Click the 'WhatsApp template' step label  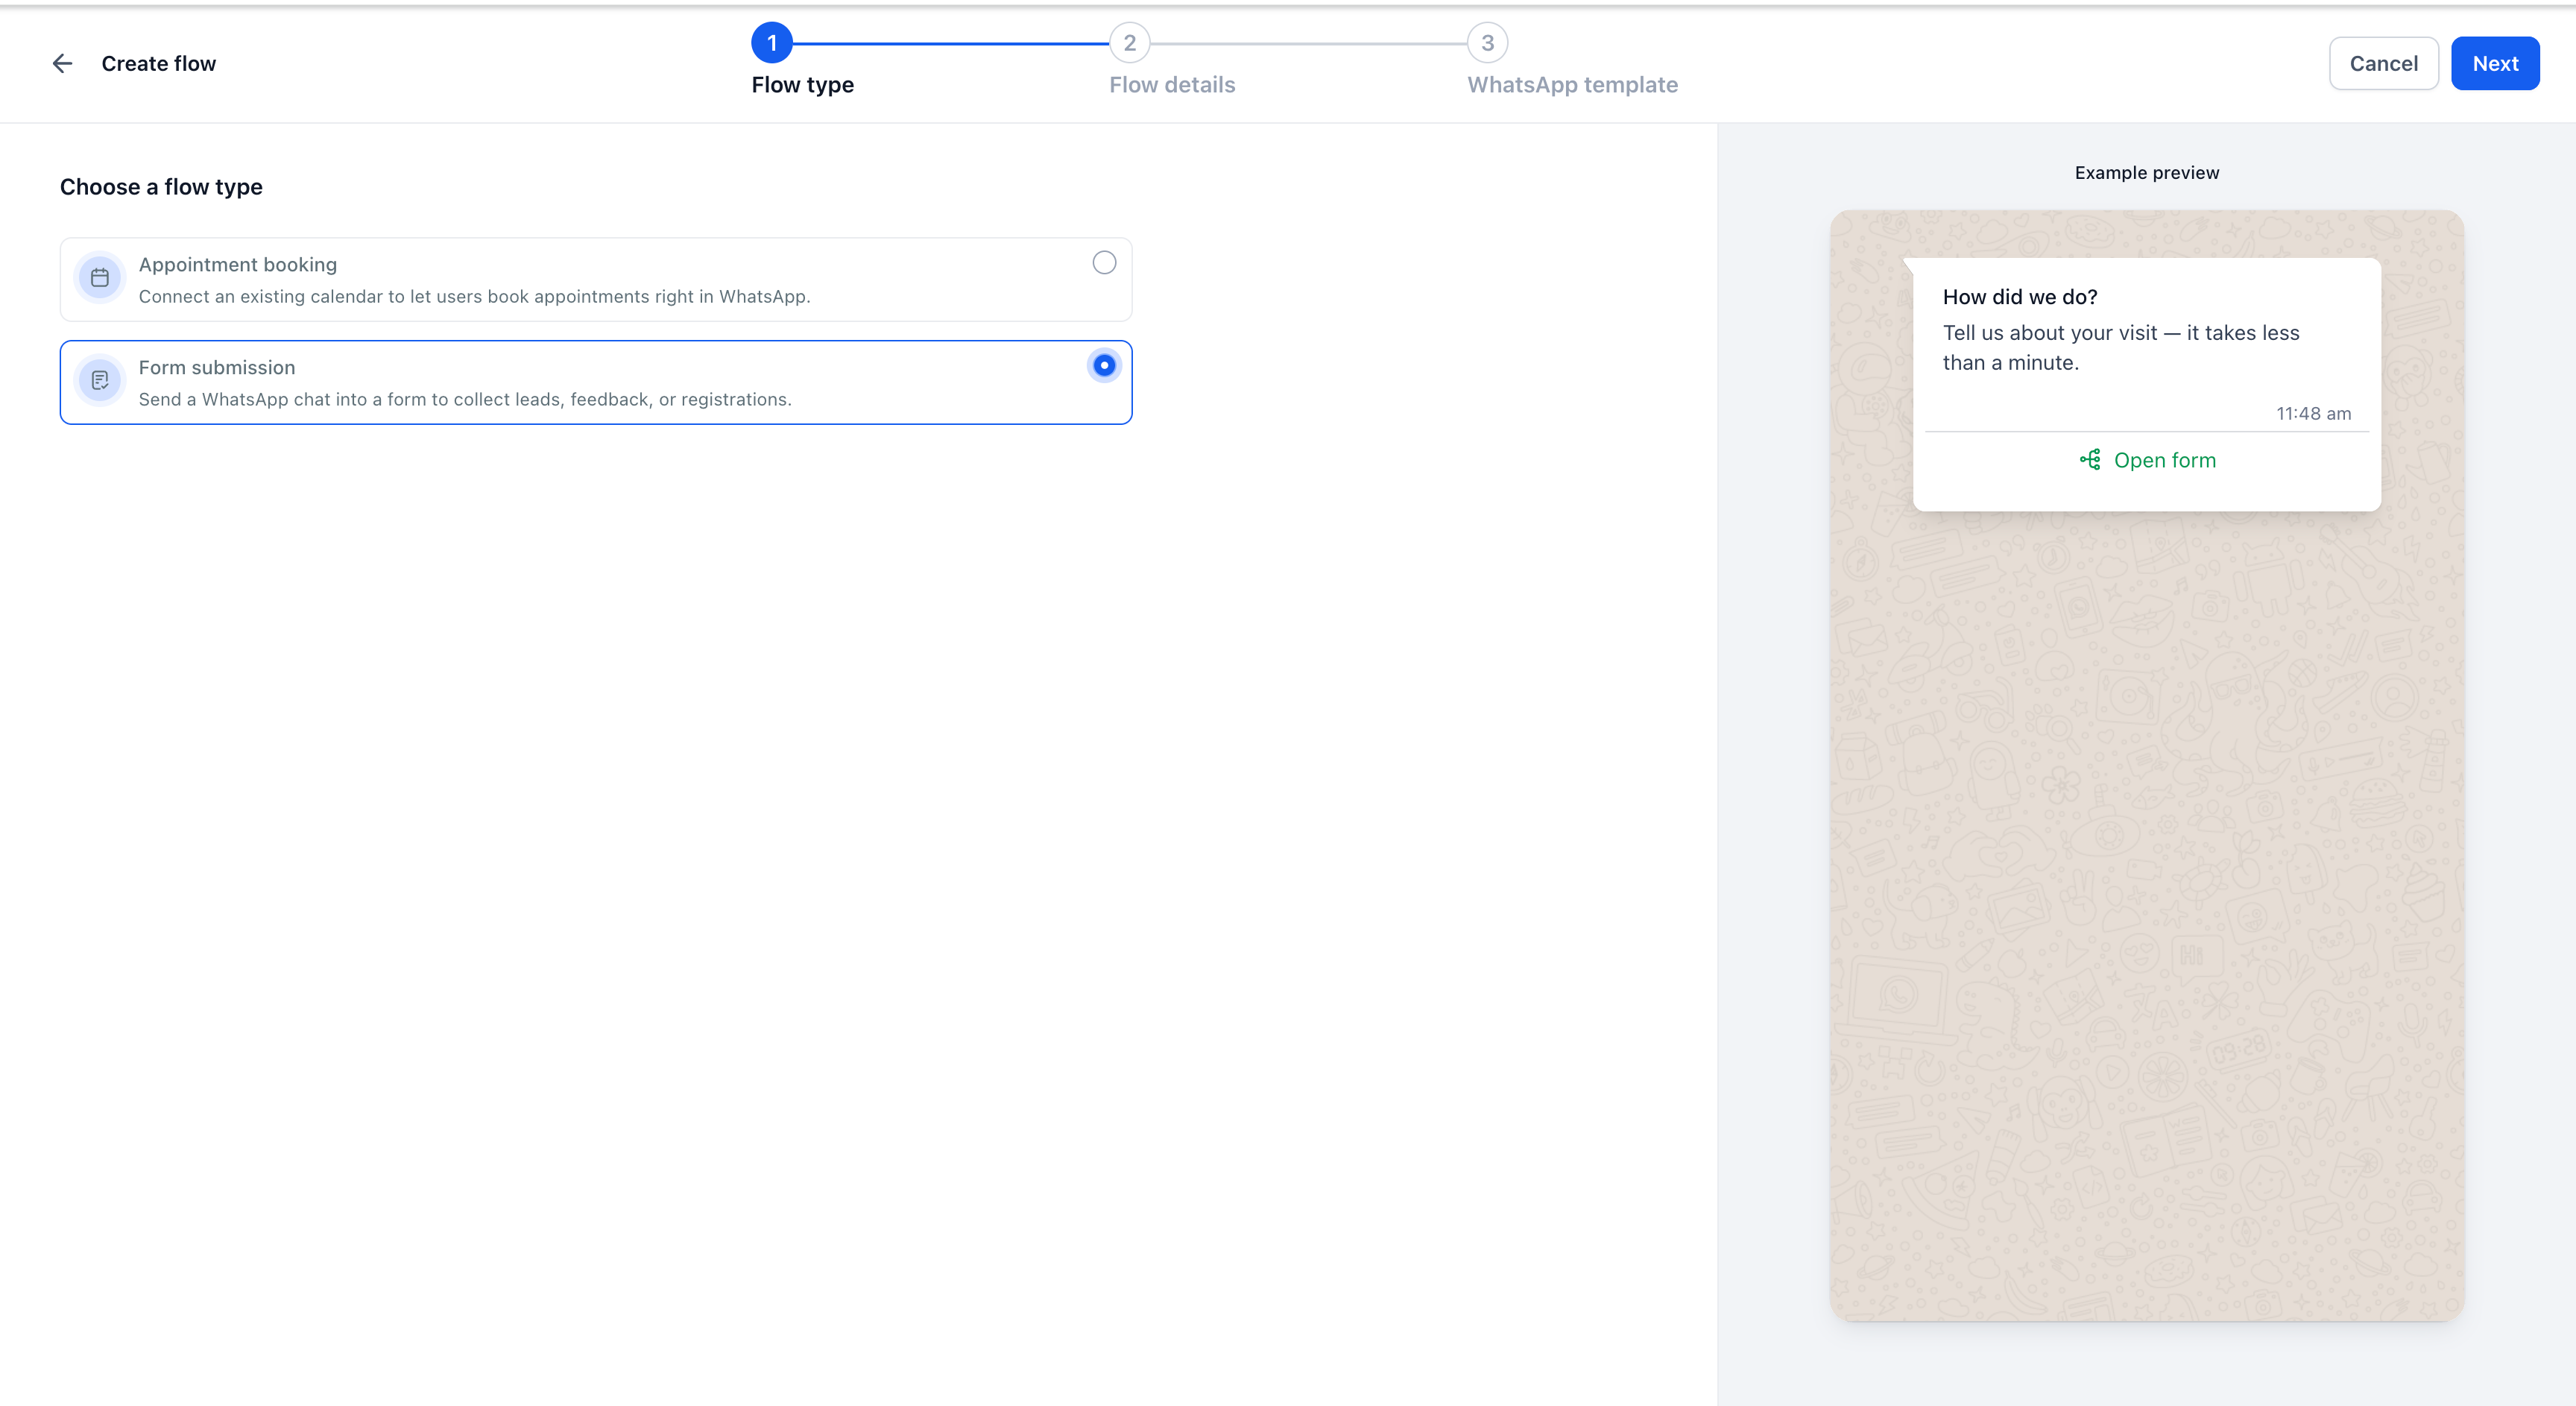tap(1573, 85)
